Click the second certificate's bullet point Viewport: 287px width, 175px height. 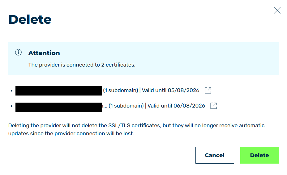(x=12, y=106)
